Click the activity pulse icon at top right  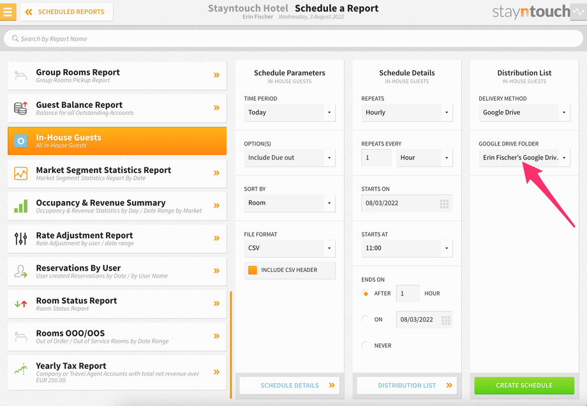click(579, 12)
